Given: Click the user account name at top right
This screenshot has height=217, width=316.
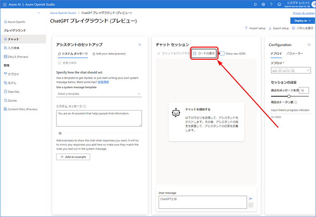Looking at the screenshot, I should click(298, 3).
